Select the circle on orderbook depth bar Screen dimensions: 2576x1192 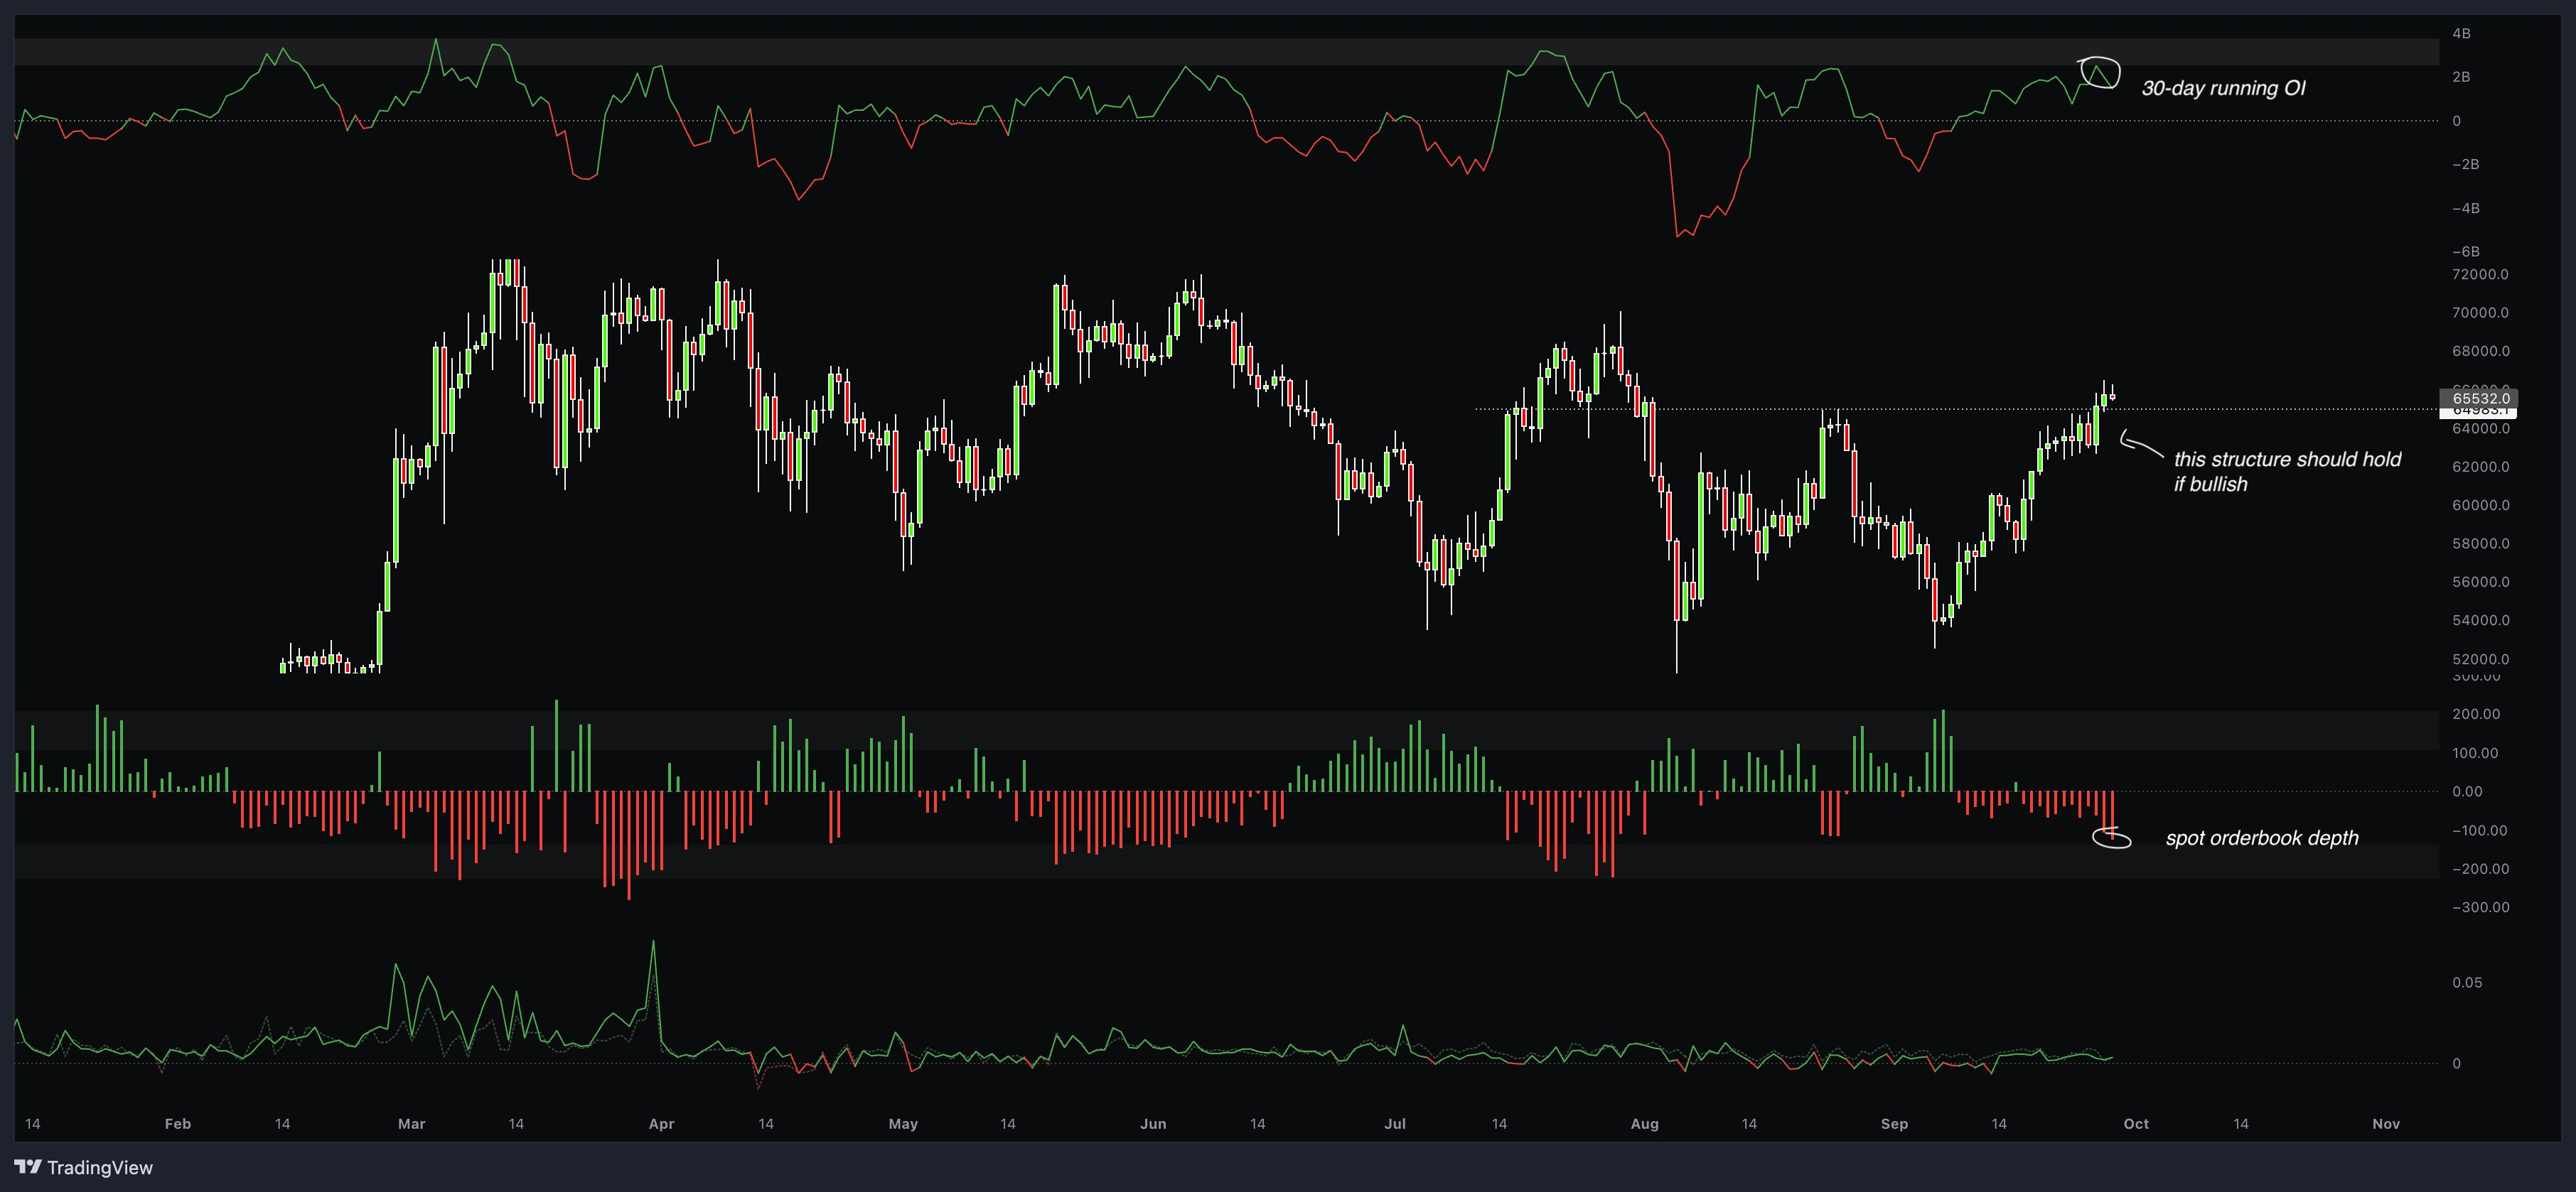point(2111,838)
